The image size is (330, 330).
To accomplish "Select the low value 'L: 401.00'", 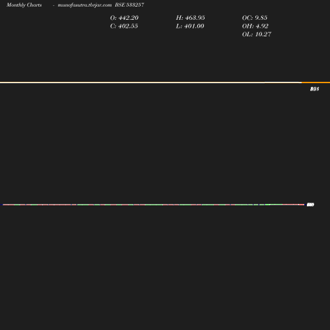I will 190,26.
